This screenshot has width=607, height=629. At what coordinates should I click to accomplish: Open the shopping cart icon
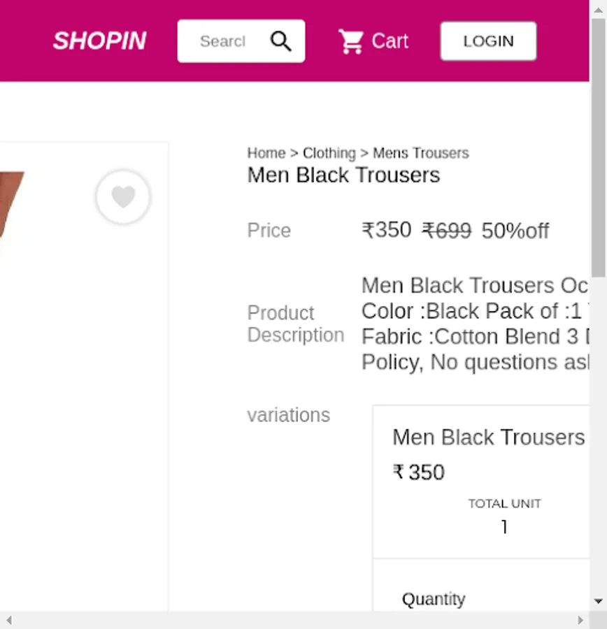(x=351, y=41)
